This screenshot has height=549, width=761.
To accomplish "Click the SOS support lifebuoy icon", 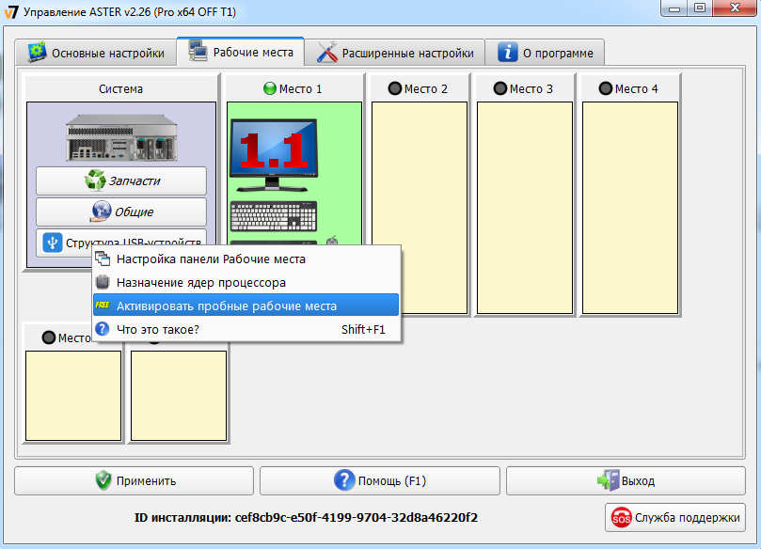I will 622,517.
